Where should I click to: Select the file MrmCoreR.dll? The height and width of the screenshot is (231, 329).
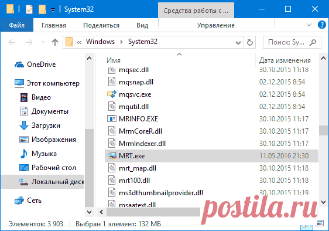[x=140, y=131]
